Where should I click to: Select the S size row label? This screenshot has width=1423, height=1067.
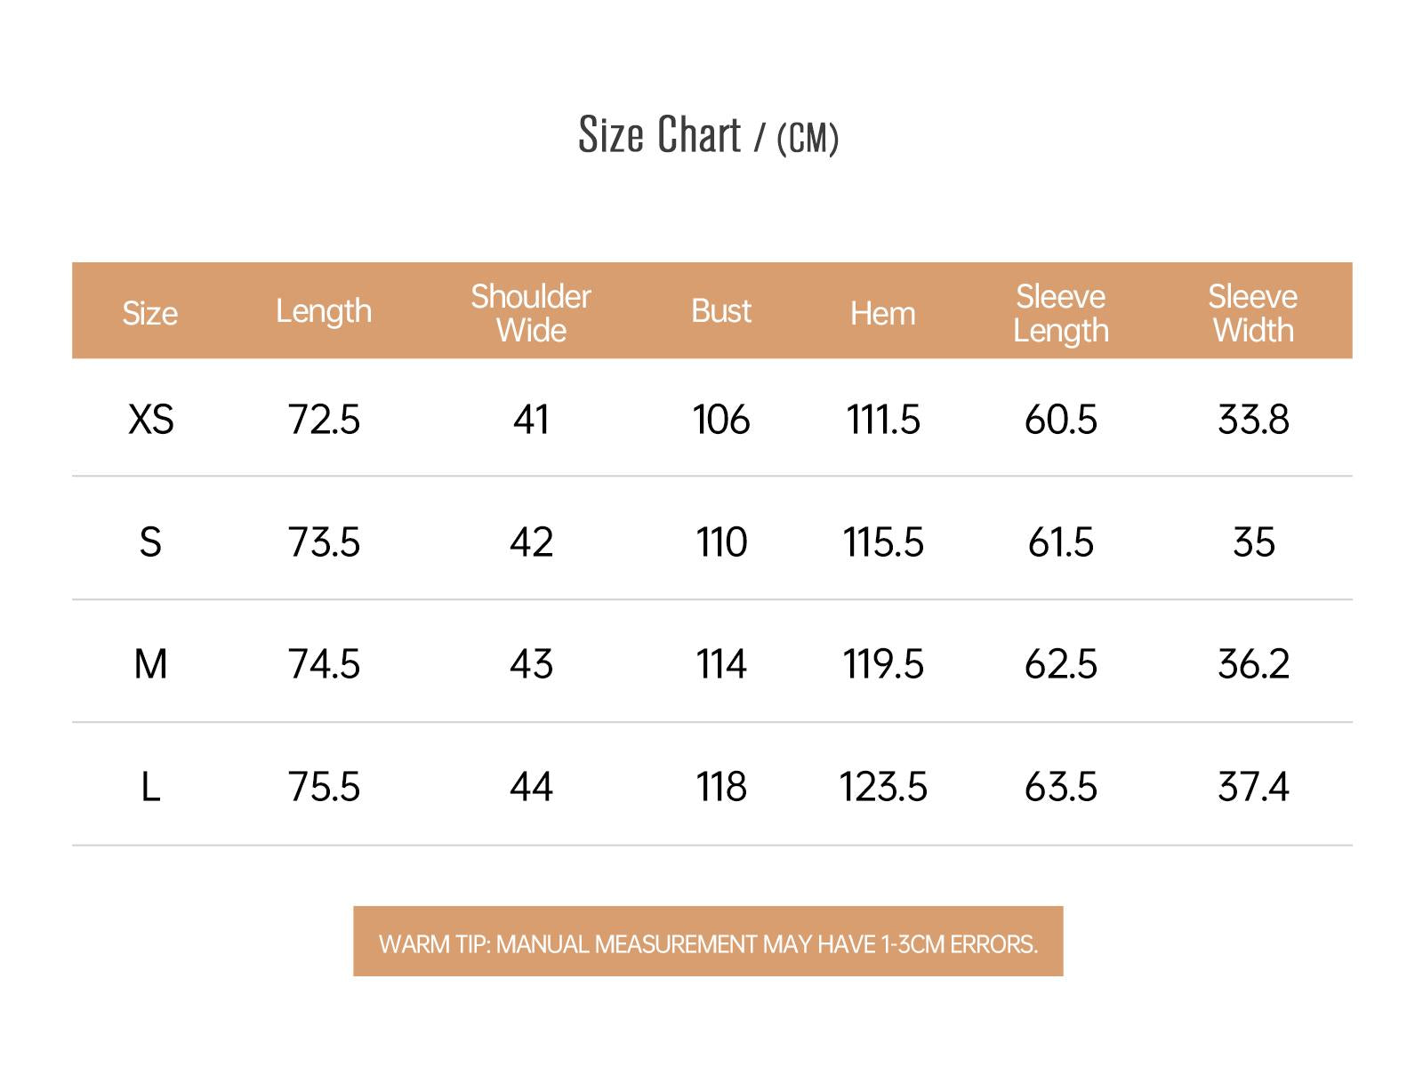tap(150, 542)
